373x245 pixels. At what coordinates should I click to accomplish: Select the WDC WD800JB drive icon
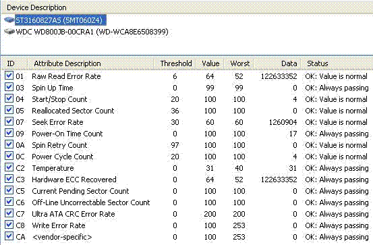[9, 32]
